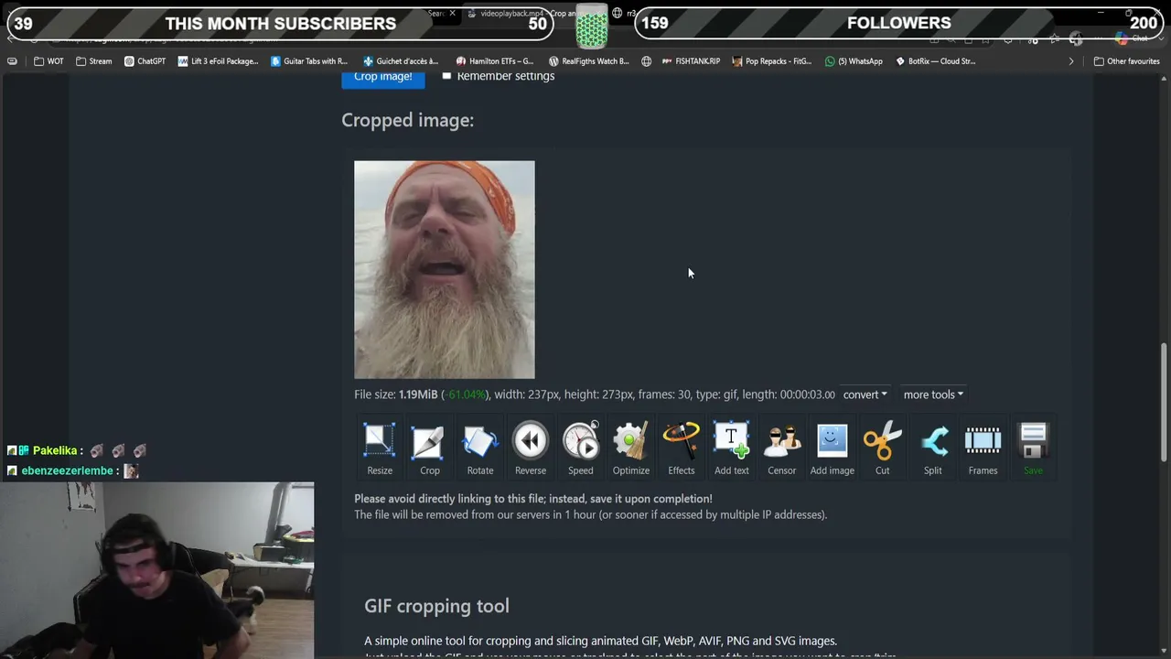Select the Crop tool icon
1171x659 pixels.
(430, 448)
